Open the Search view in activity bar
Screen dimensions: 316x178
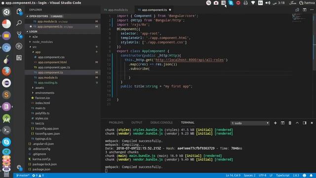pyautogui.click(x=19, y=23)
